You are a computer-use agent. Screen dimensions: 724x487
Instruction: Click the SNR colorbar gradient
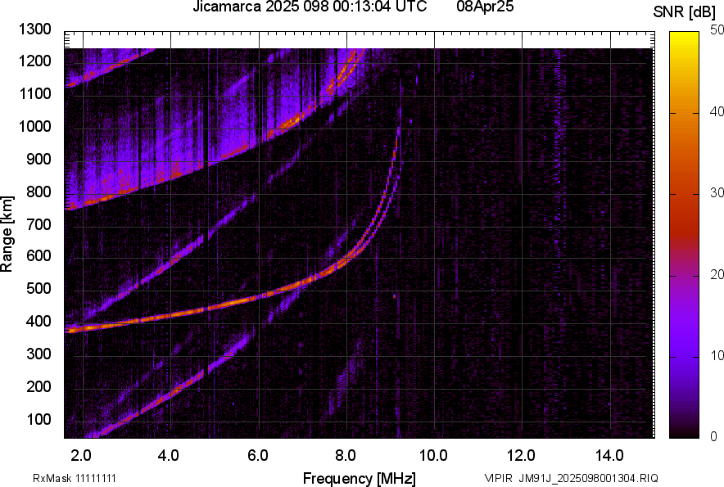(685, 235)
